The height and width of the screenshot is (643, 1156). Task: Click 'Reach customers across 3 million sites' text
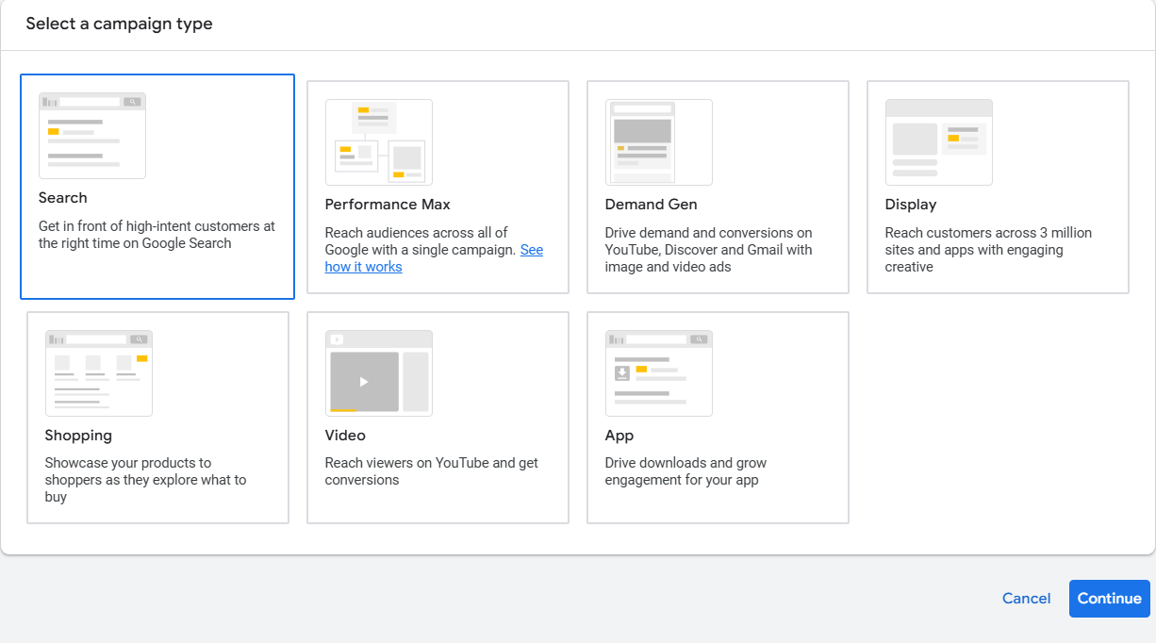pos(988,250)
